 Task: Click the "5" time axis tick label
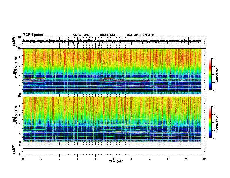(x=114, y=159)
